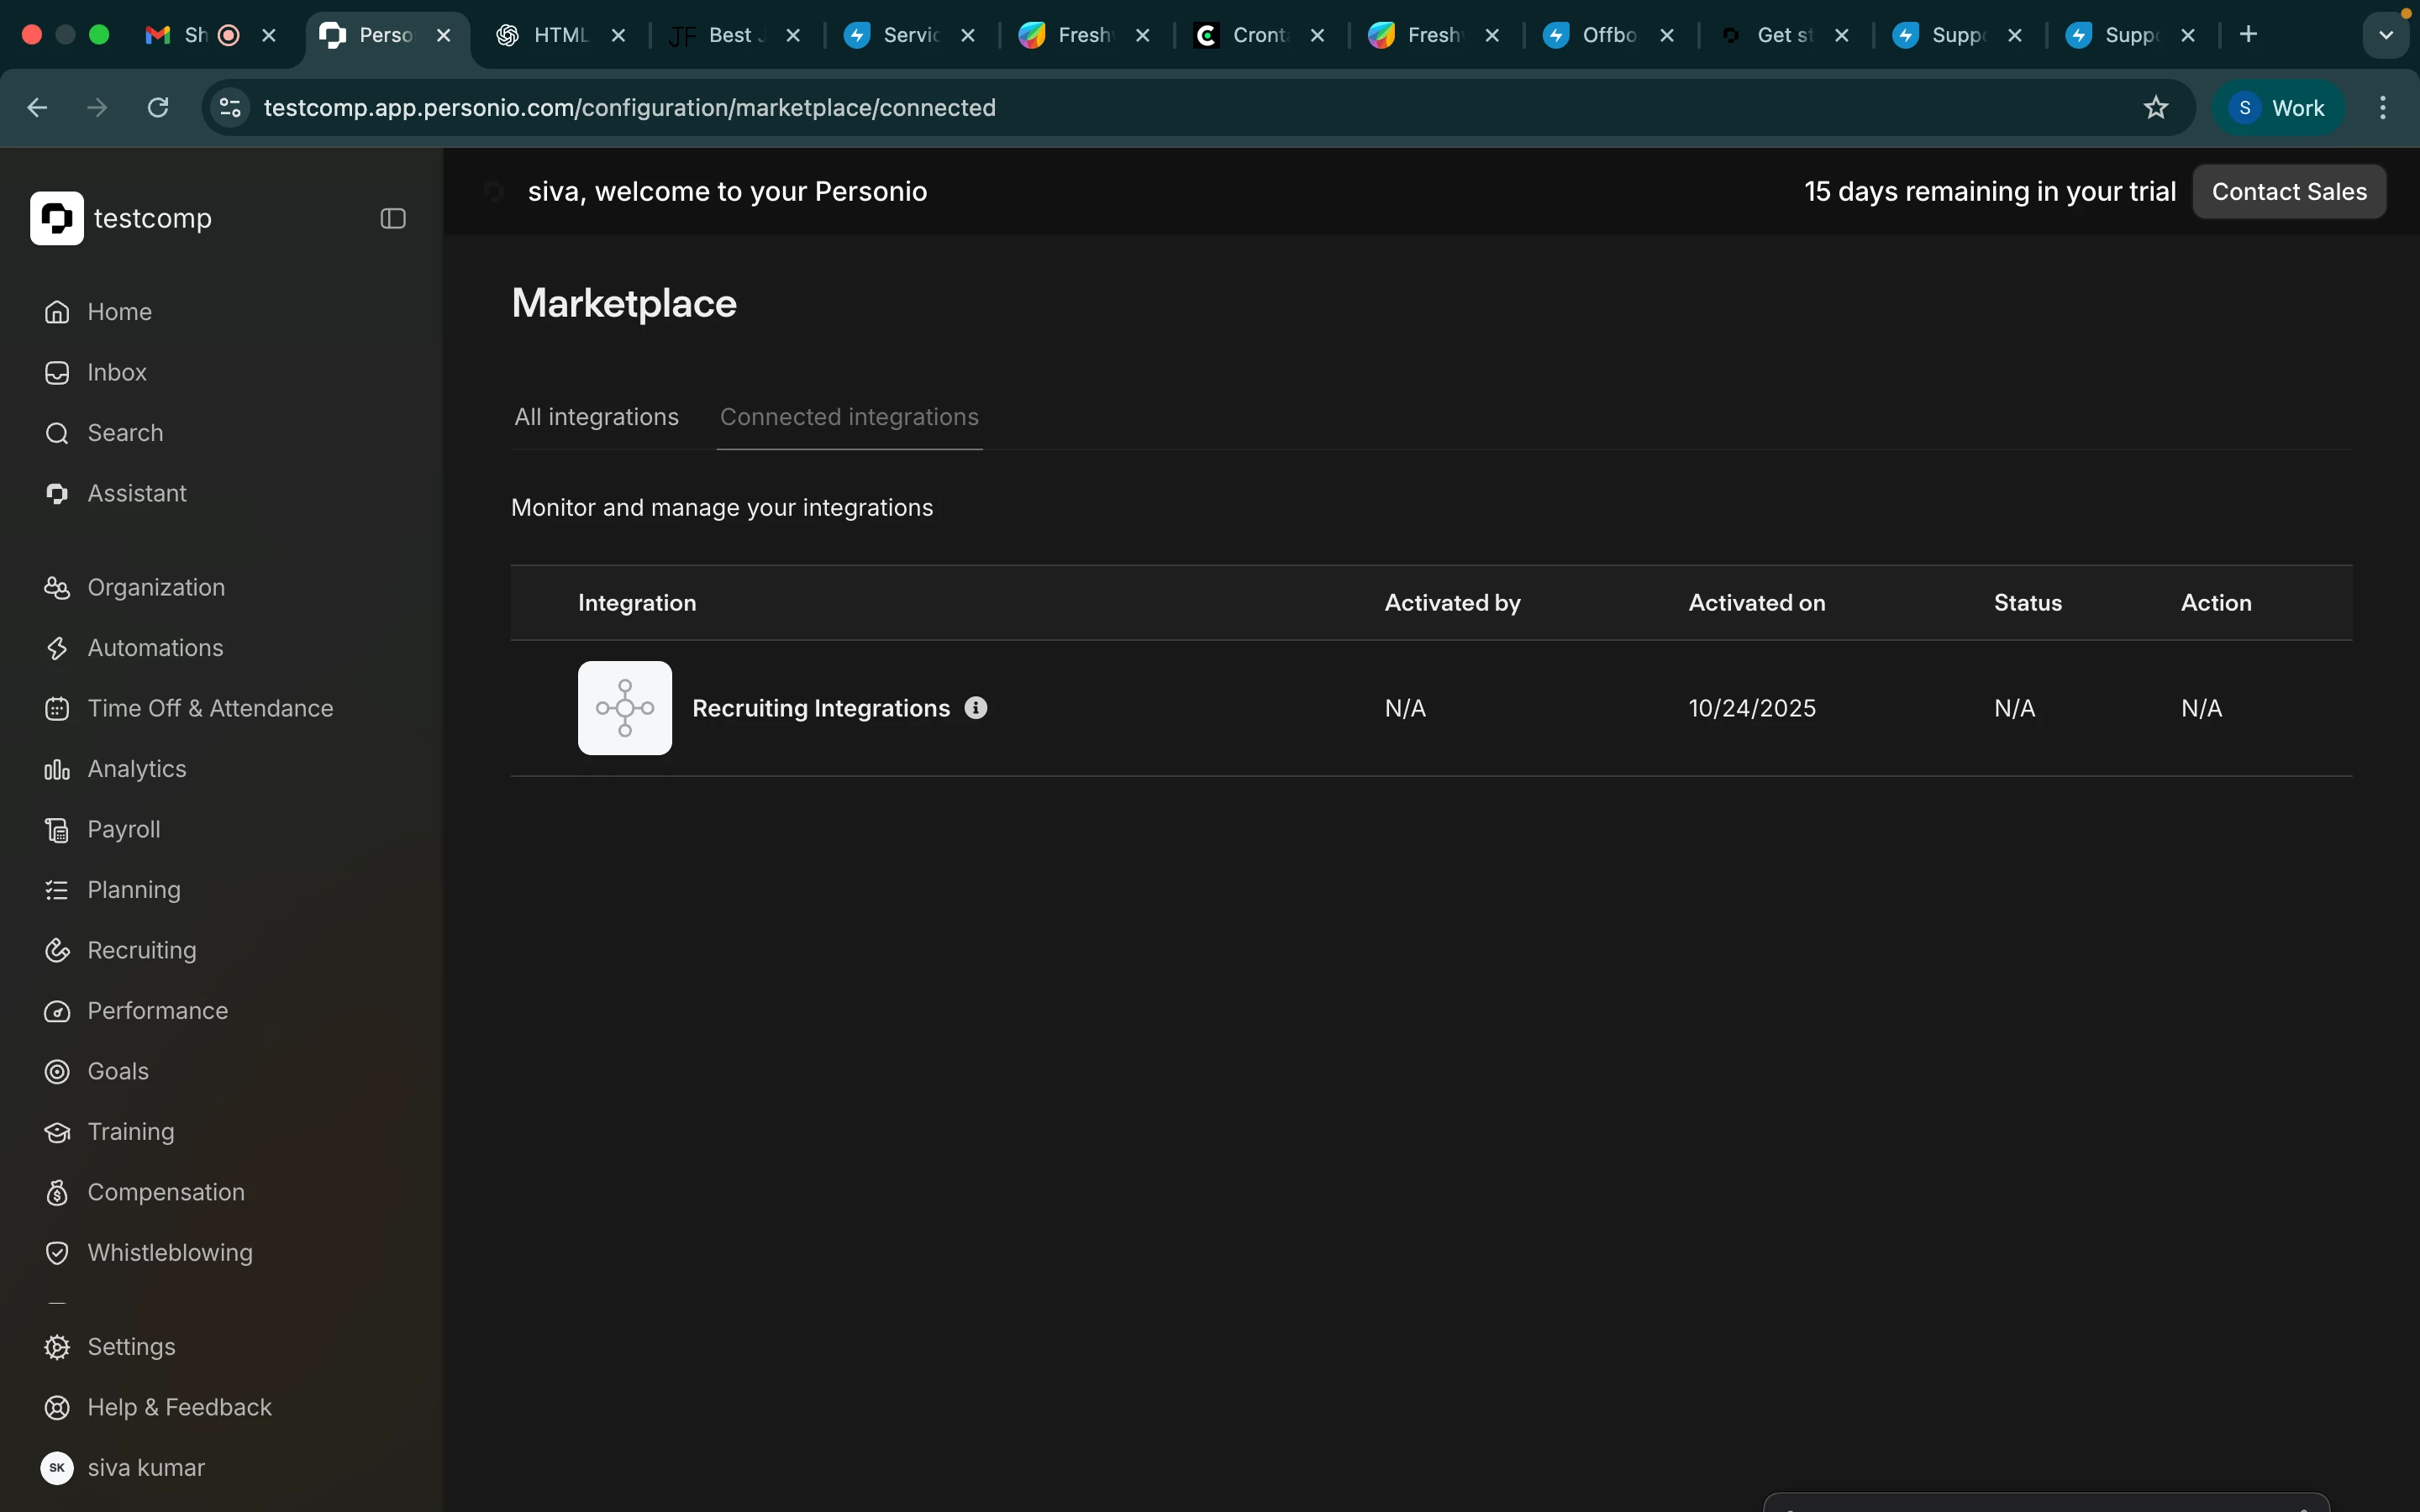Bookmark the page using the star icon

[x=2156, y=108]
